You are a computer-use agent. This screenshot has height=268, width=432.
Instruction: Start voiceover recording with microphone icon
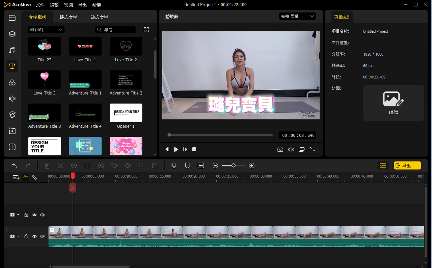point(174,166)
